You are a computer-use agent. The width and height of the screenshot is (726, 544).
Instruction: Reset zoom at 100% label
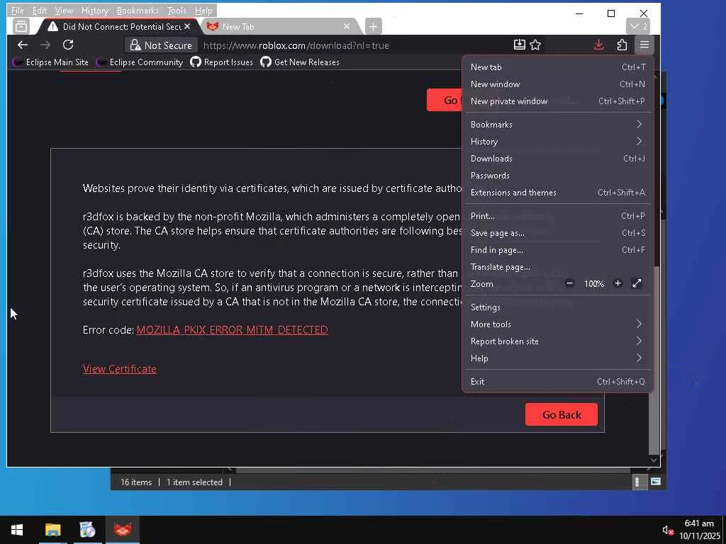coord(594,284)
